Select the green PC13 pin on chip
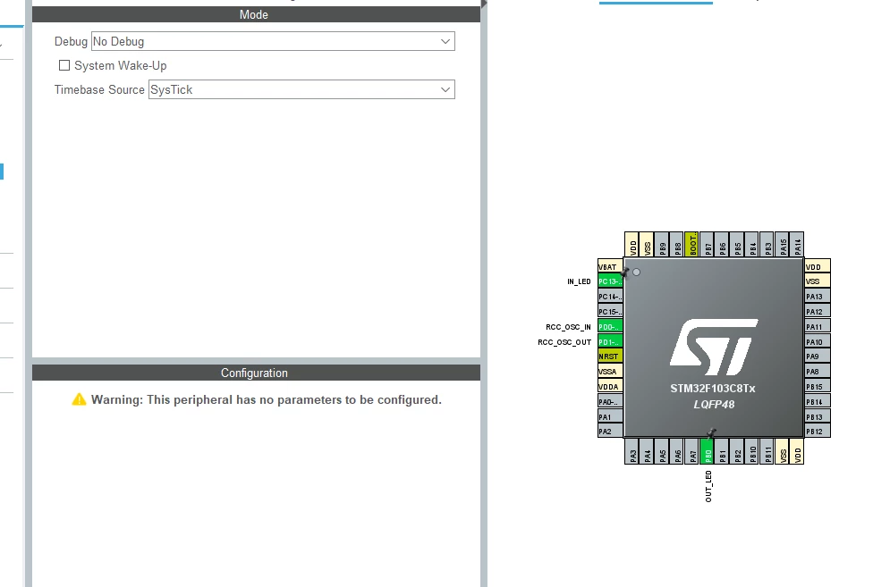 point(610,281)
